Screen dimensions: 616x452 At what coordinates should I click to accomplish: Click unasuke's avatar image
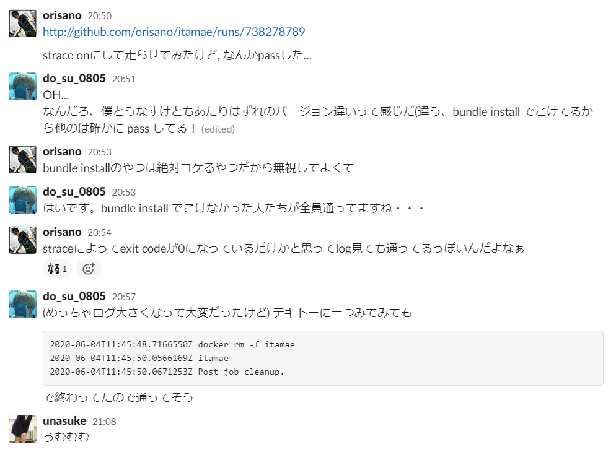tap(23, 429)
